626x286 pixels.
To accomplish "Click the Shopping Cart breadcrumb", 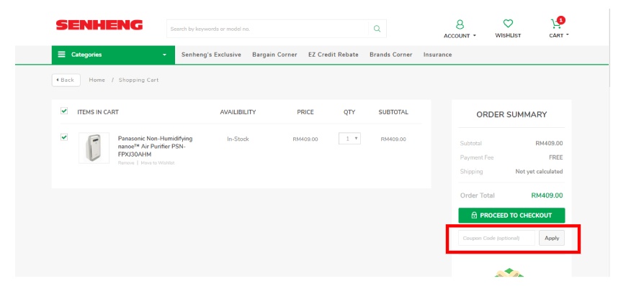I will 138,80.
